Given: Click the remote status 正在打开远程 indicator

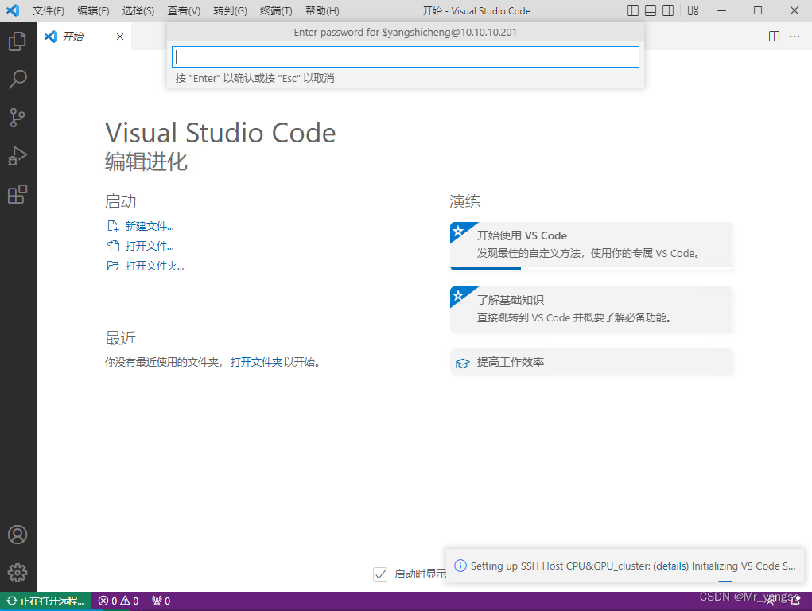Looking at the screenshot, I should click(x=45, y=601).
